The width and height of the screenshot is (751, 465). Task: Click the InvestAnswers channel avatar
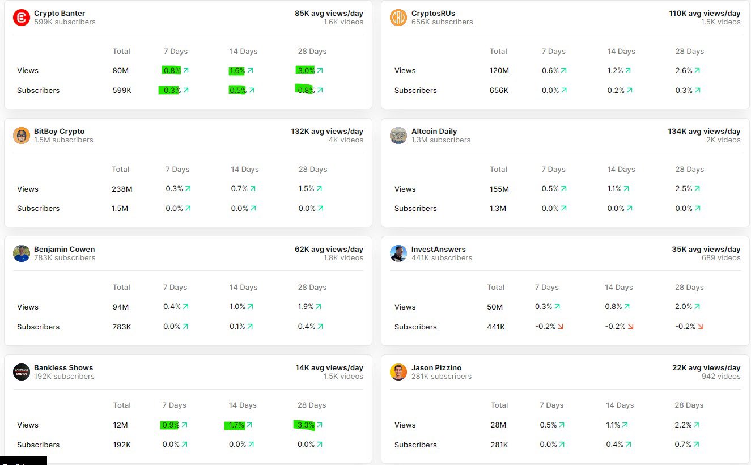(x=398, y=253)
